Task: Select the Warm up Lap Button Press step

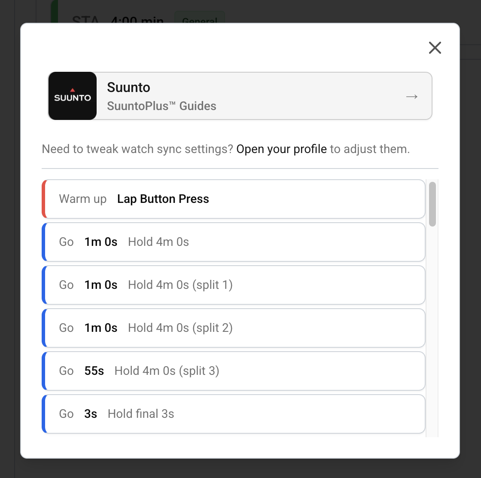Action: 234,199
